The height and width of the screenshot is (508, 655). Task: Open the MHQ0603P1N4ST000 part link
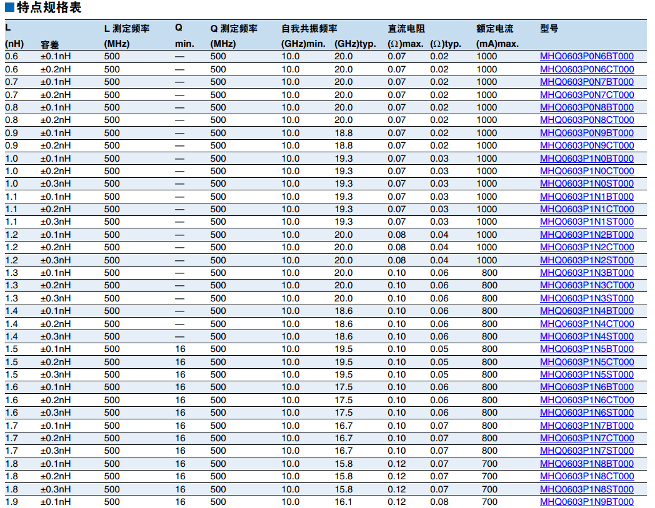tap(587, 336)
